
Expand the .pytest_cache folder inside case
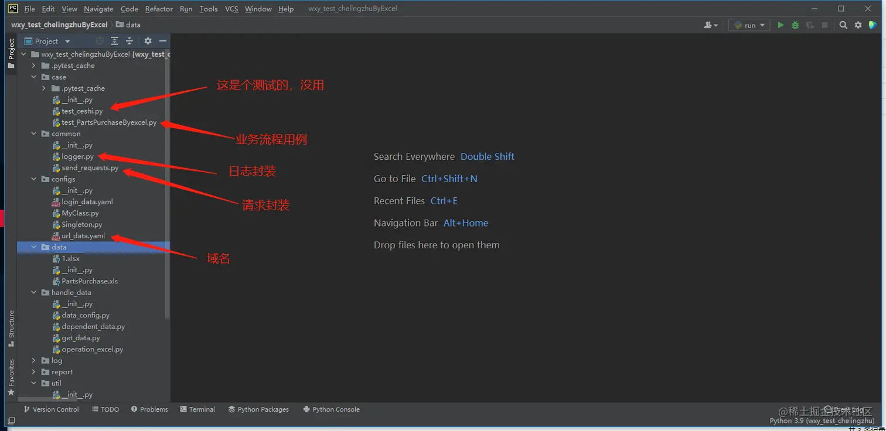pyautogui.click(x=44, y=88)
